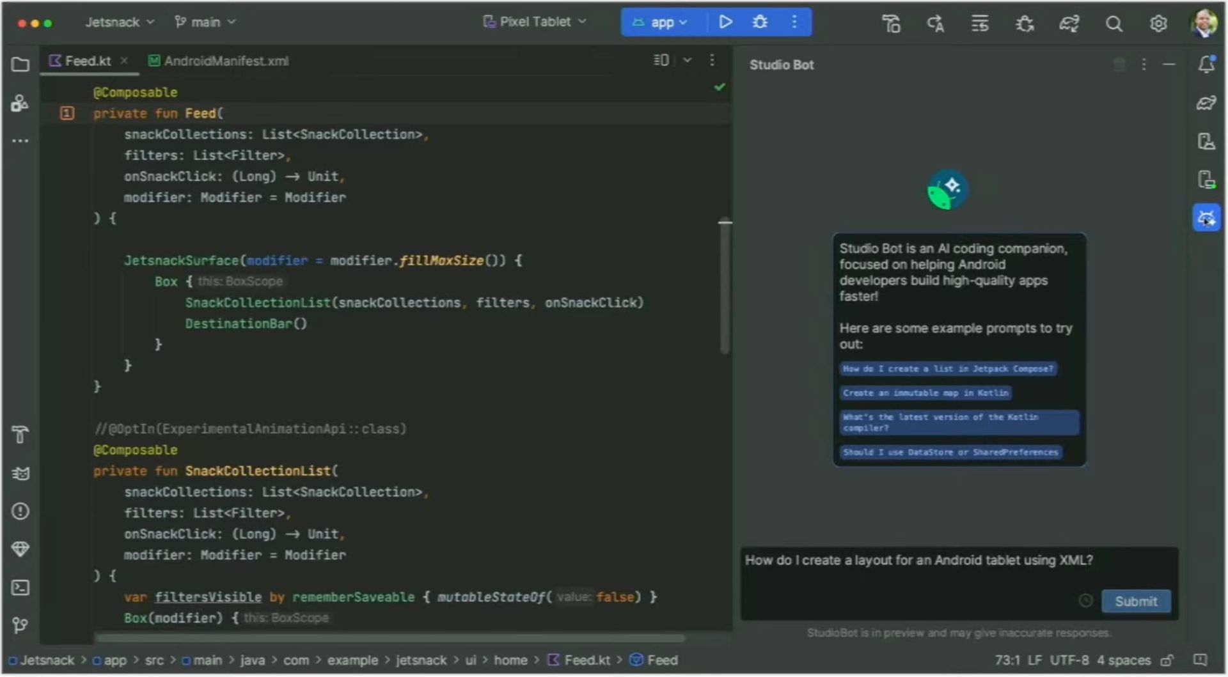Open the Terminal tool window
Image resolution: width=1228 pixels, height=677 pixels.
[20, 588]
